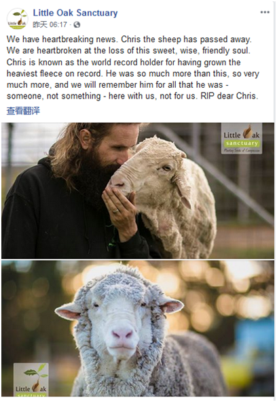277x402 pixels.
Task: Open the photo of bearded man kissing sheep
Action: 138,190
